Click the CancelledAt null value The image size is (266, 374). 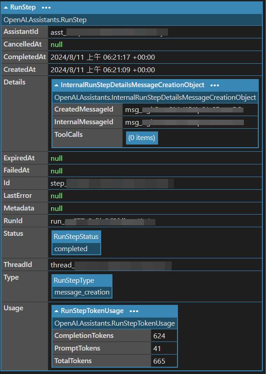[x=56, y=45]
